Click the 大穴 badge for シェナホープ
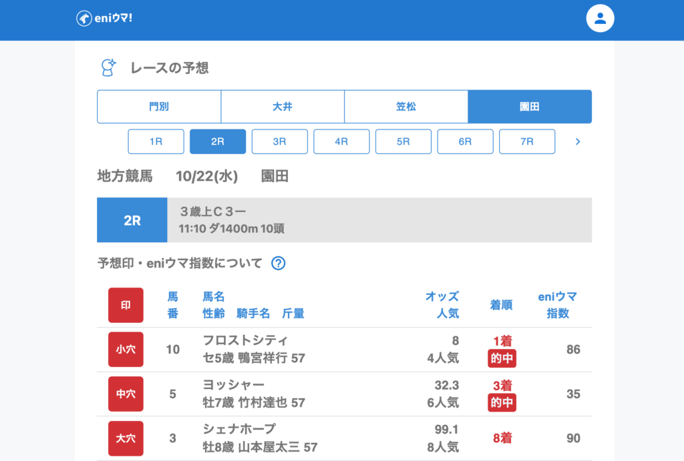684x461 pixels. pyautogui.click(x=126, y=438)
